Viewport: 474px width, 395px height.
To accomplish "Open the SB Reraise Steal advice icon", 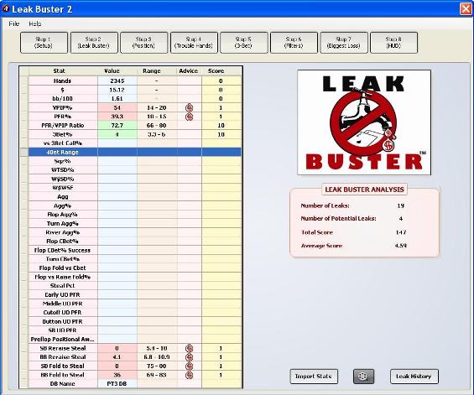I will [190, 348].
